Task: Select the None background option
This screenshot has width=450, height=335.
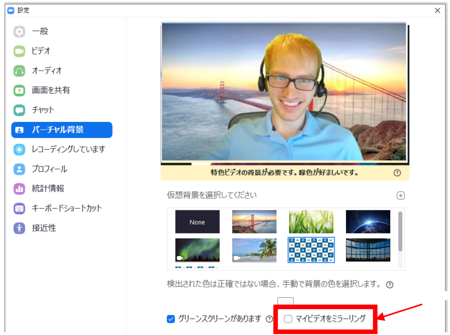Action: coord(197,222)
